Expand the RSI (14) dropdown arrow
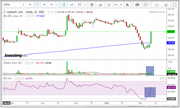 coord(12,78)
